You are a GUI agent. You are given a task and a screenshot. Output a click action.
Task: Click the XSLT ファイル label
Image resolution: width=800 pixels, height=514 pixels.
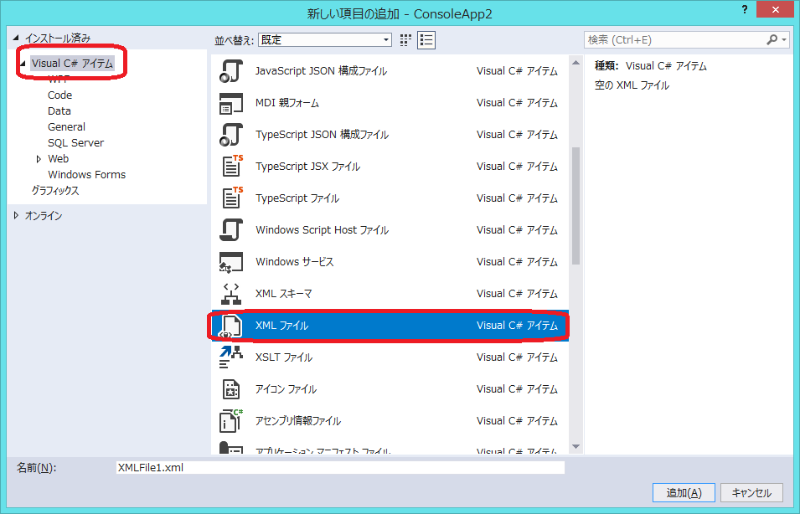284,357
